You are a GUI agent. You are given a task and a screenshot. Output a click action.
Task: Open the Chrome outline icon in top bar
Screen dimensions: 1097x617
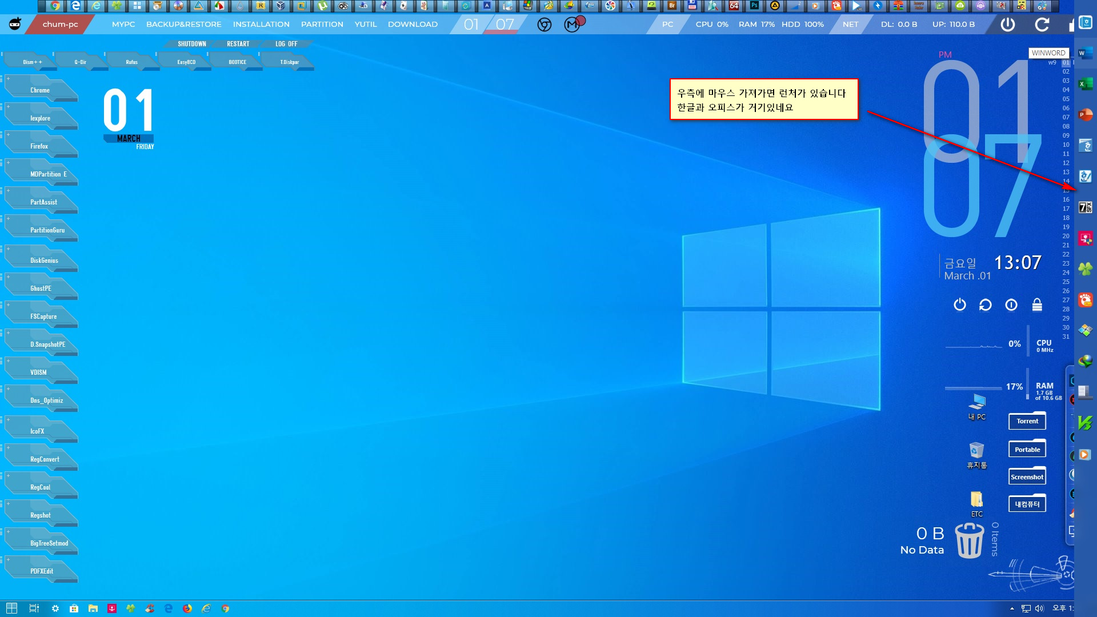[x=545, y=25]
